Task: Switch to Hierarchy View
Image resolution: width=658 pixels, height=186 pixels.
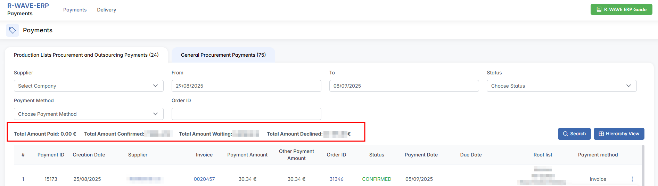Action: pos(619,134)
